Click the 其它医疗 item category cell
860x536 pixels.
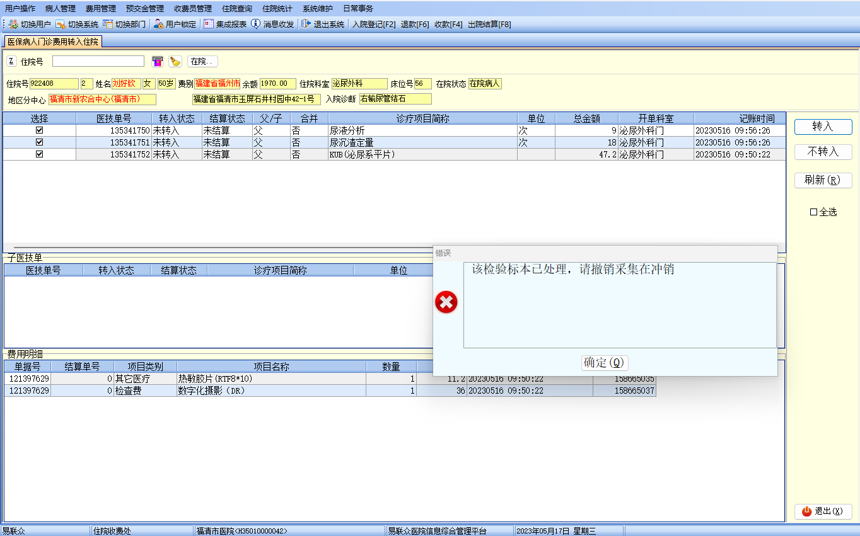[146, 379]
